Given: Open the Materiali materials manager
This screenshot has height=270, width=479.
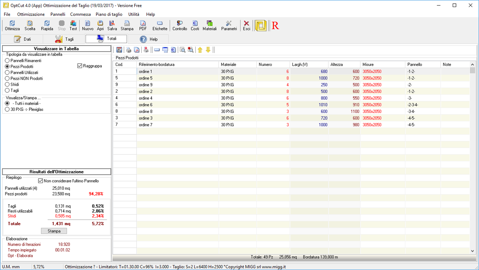Looking at the screenshot, I should pyautogui.click(x=209, y=25).
